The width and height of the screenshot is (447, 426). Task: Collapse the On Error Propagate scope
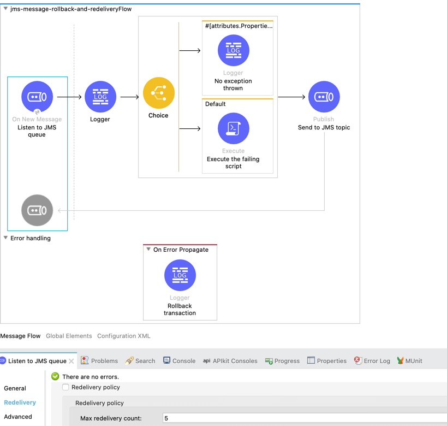(x=147, y=250)
